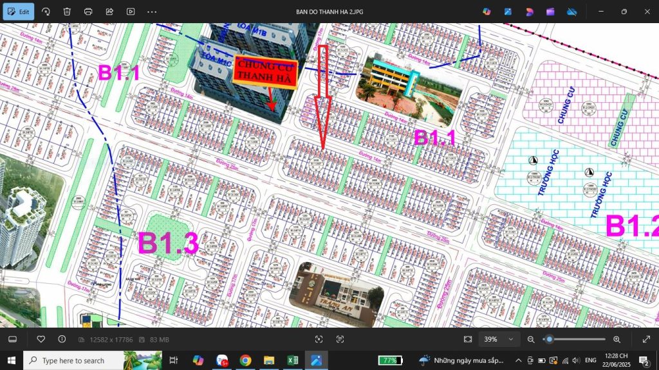The height and width of the screenshot is (370, 659).
Task: Open the purple clapperboard video icon
Action: tap(551, 12)
